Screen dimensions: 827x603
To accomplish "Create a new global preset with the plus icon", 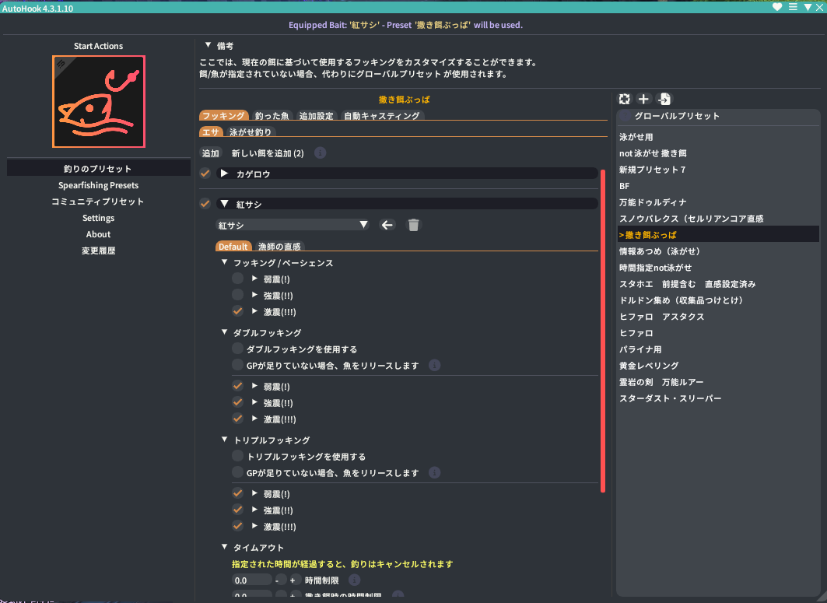I will [643, 99].
